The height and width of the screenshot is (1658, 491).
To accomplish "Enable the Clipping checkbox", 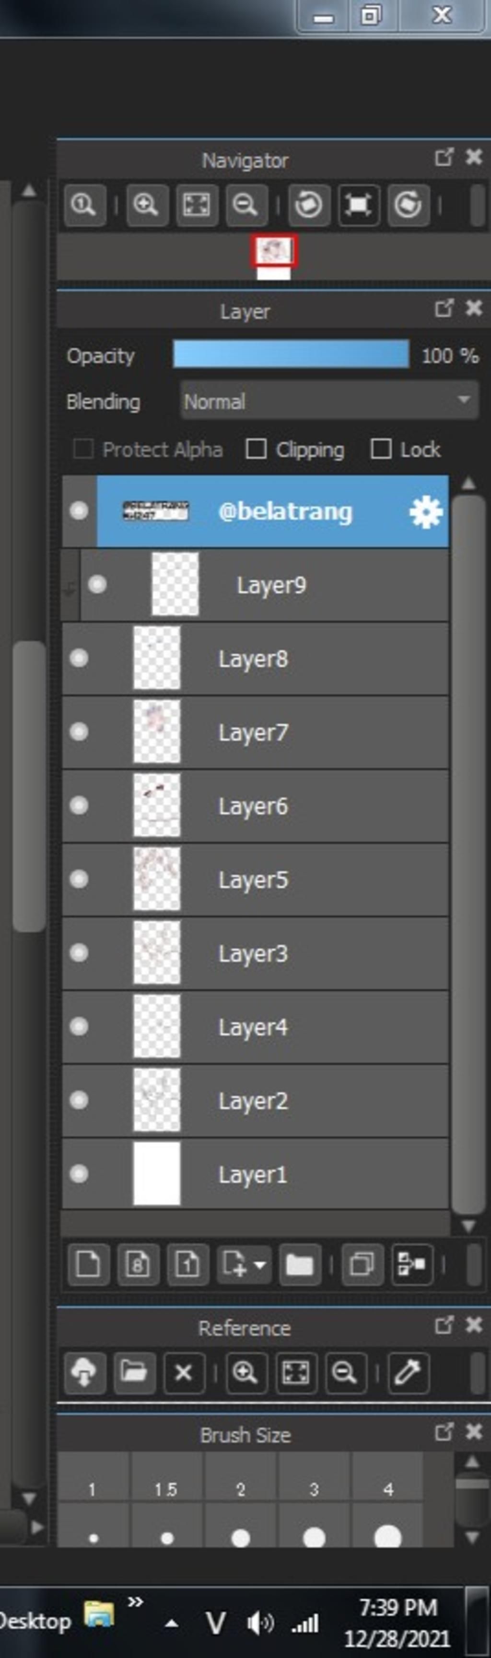I will click(x=256, y=449).
